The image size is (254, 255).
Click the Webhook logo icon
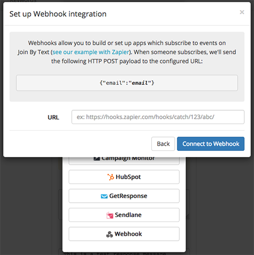pyautogui.click(x=109, y=234)
